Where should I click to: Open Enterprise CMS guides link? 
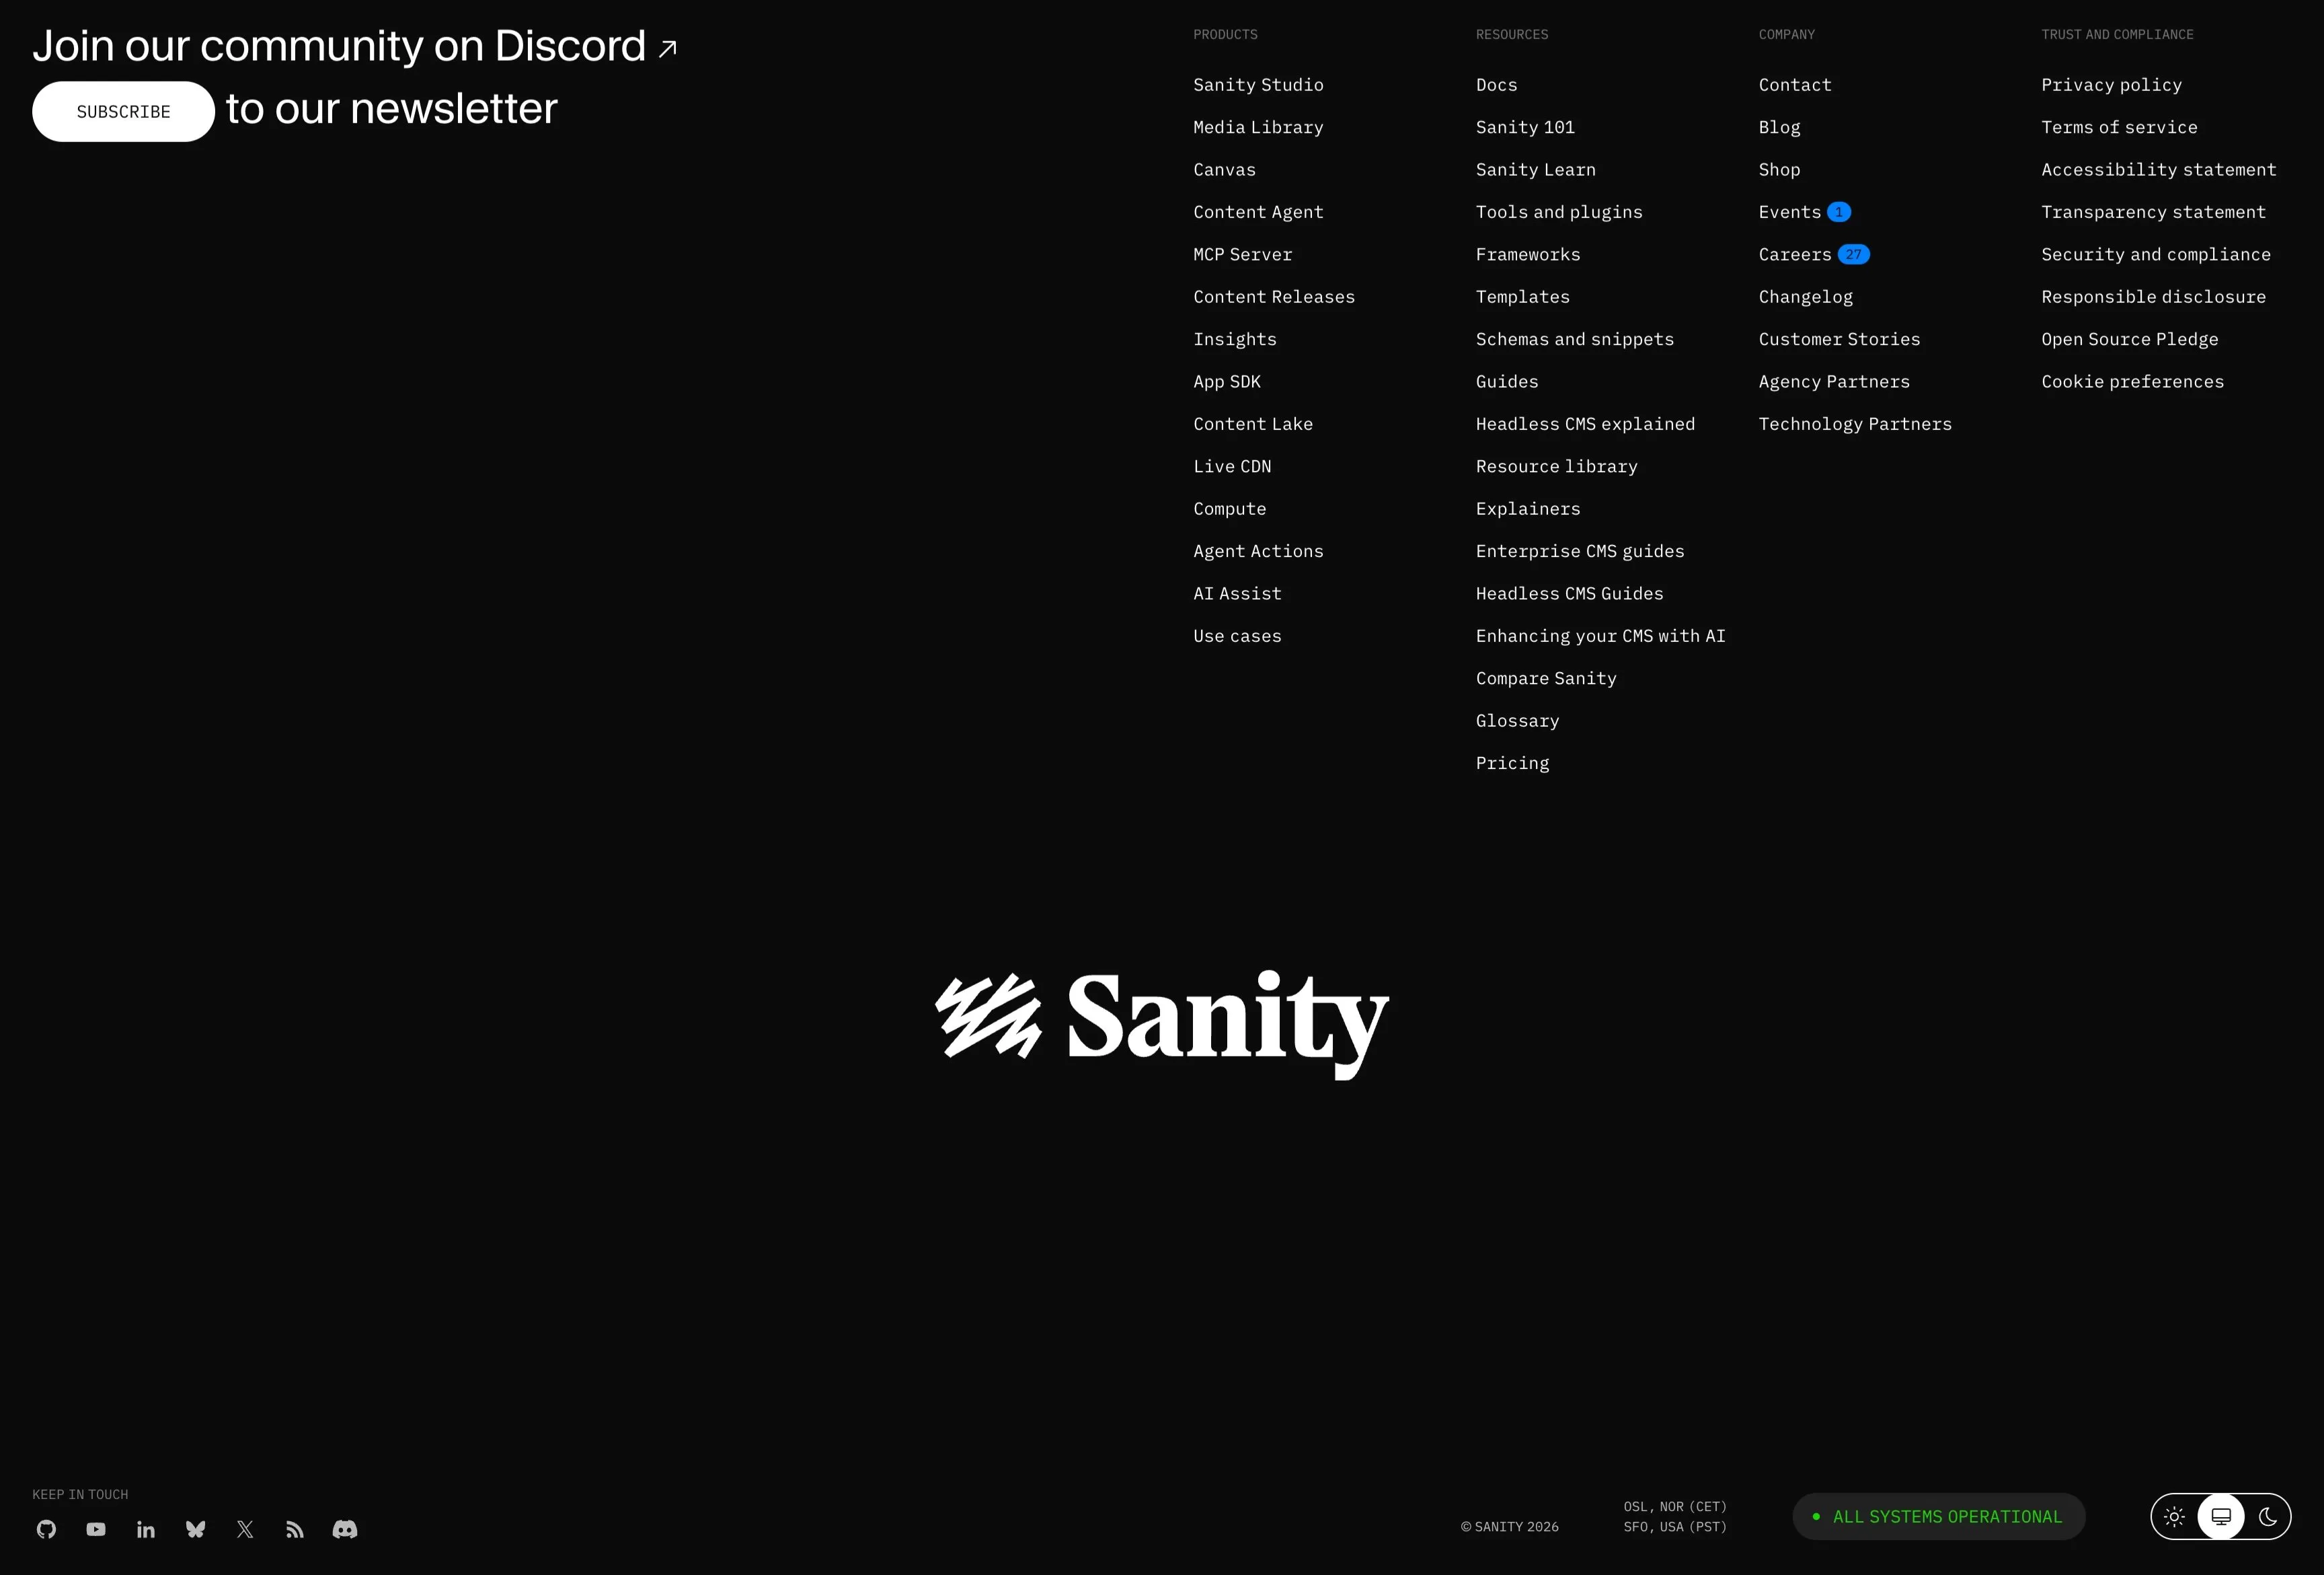(1580, 551)
